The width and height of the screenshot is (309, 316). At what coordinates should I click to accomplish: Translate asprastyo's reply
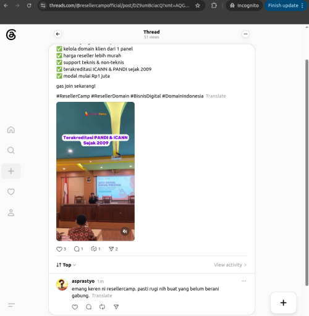[102, 296]
